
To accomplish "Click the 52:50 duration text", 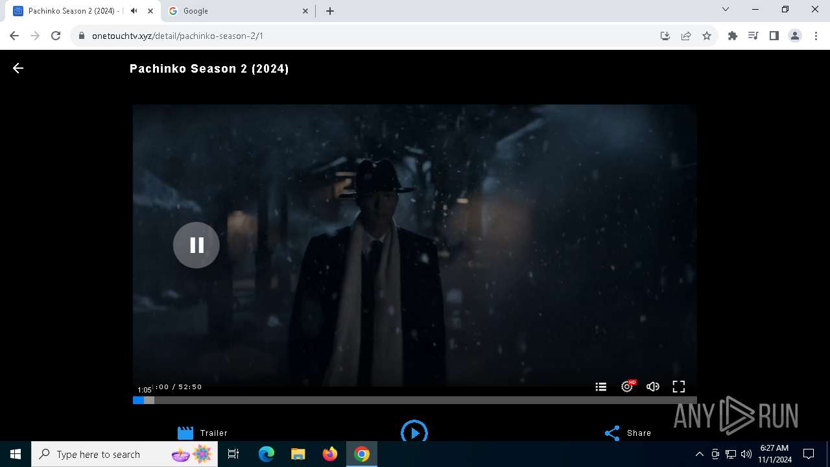I will pos(190,387).
